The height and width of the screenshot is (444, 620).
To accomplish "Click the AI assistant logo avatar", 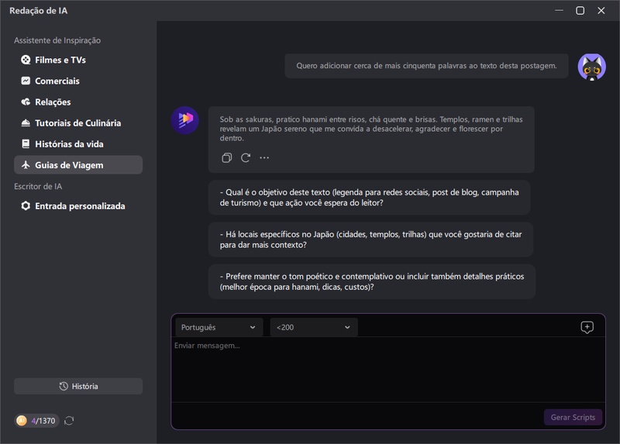I will [184, 120].
